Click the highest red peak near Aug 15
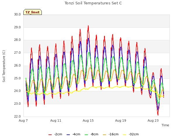The width and height of the screenshot is (187, 140). coord(88,26)
